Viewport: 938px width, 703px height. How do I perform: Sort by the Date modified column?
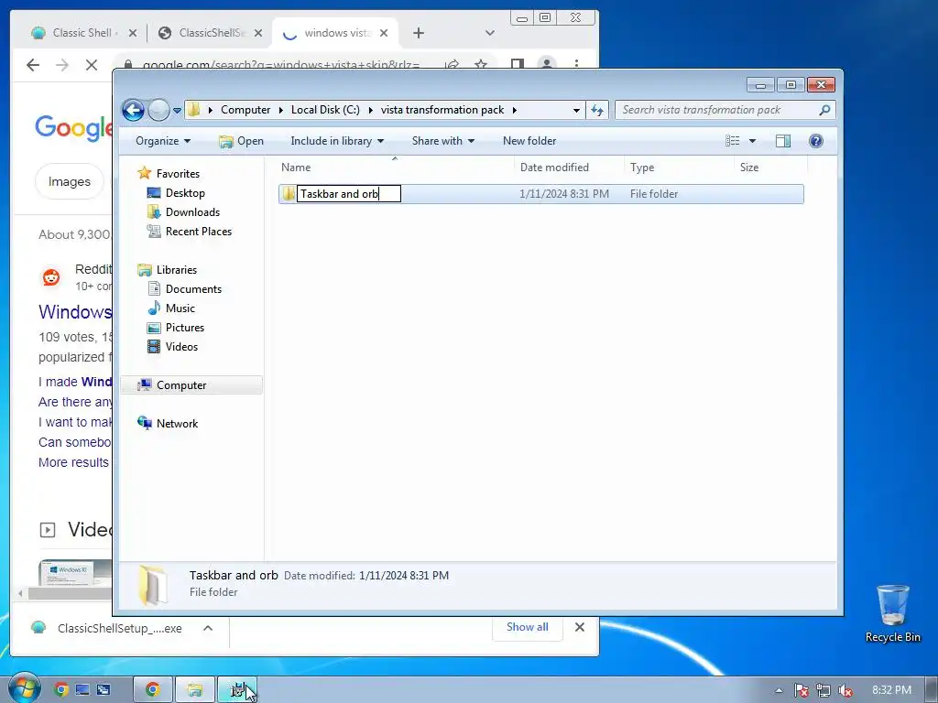coord(568,168)
